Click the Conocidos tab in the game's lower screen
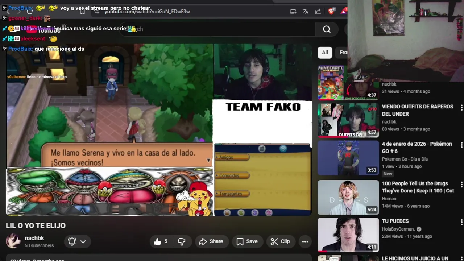This screenshot has height=261, width=464. coord(232,175)
